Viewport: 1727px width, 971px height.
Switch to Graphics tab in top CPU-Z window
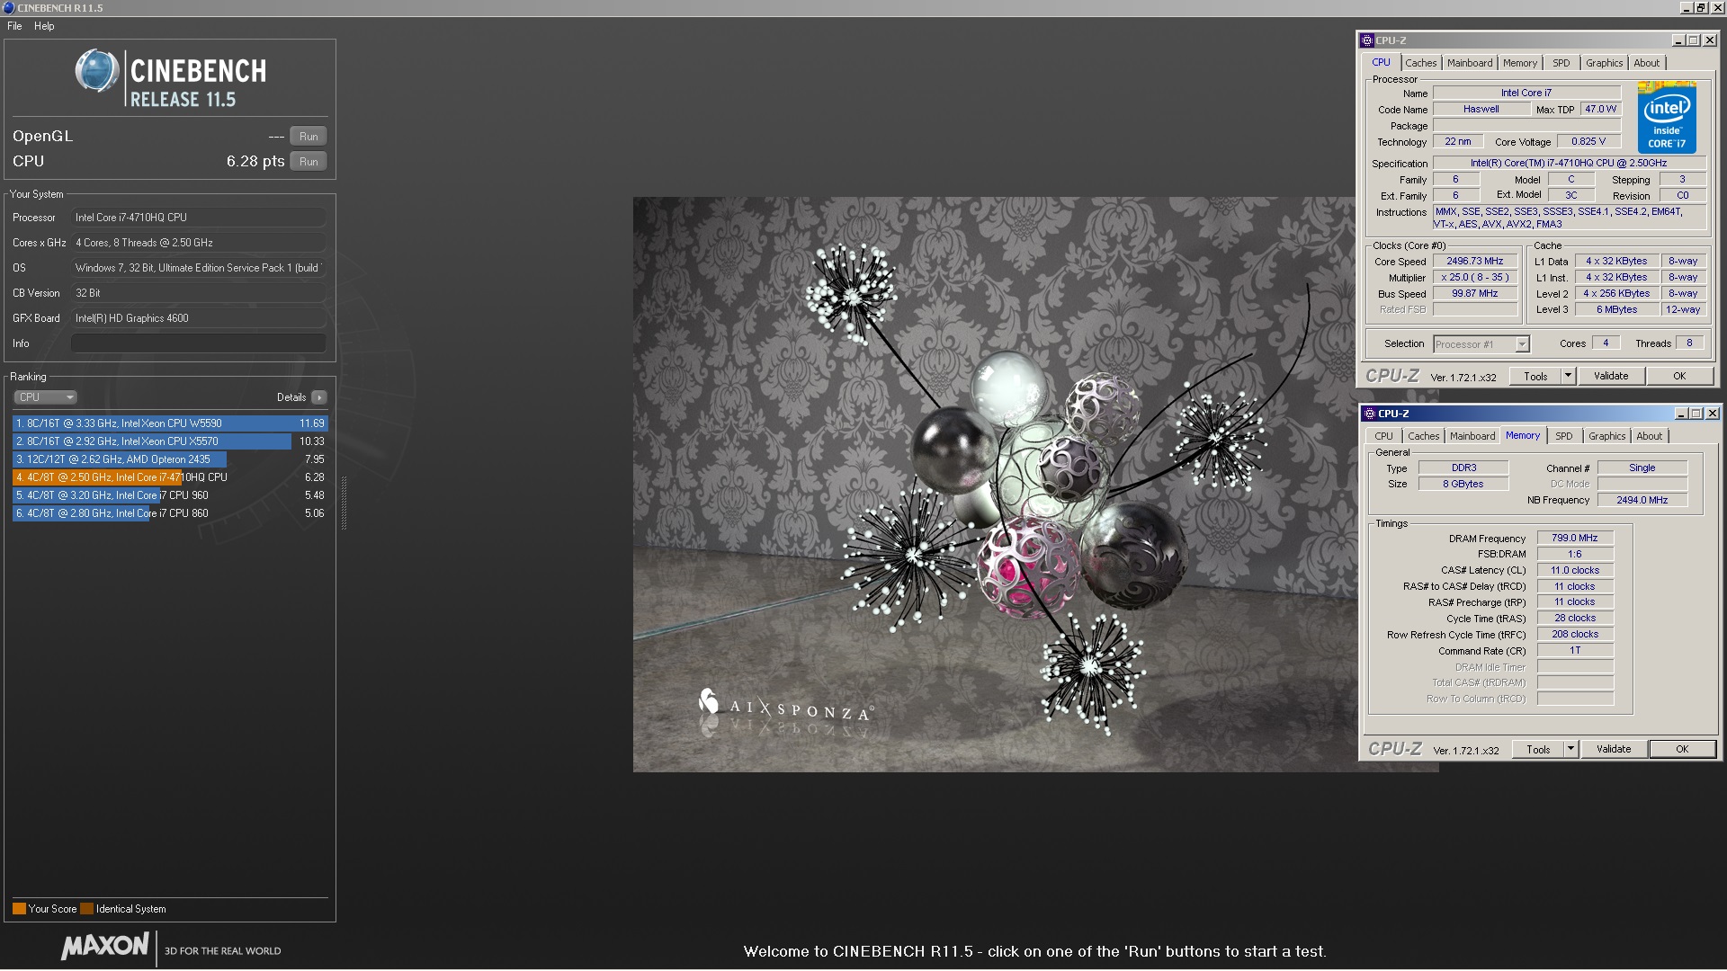pyautogui.click(x=1604, y=63)
